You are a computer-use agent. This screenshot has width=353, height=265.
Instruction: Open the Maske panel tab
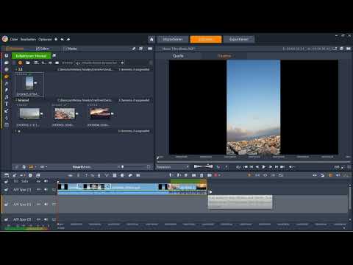(71, 49)
